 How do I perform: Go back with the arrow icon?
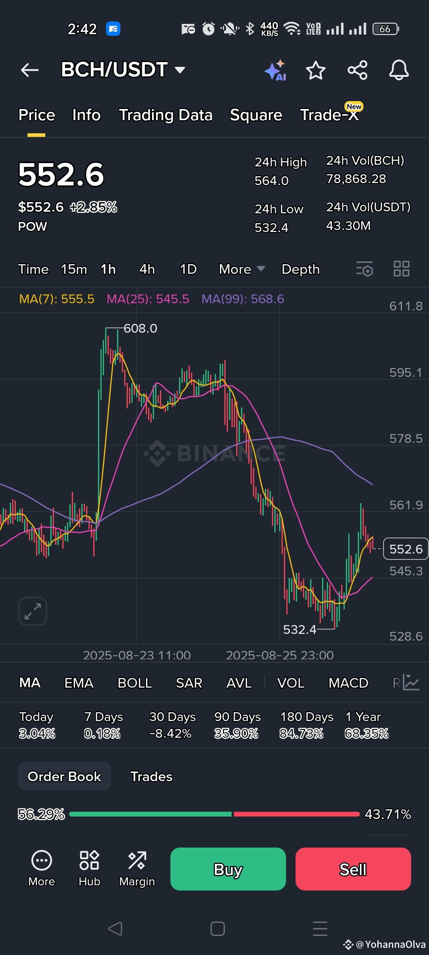[x=30, y=70]
